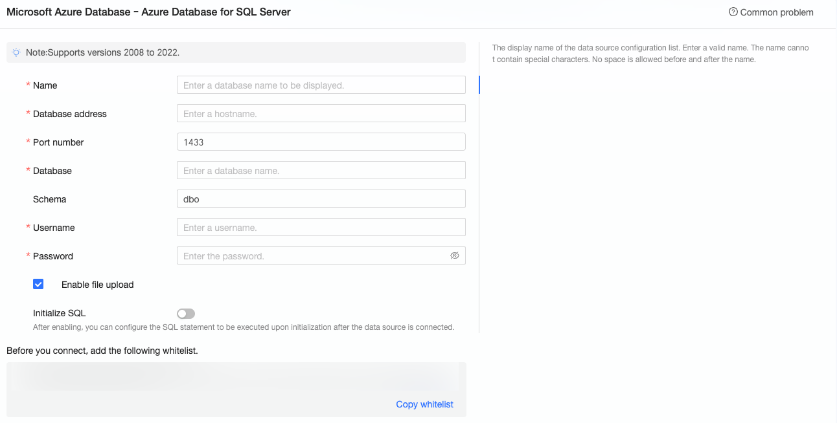Click the Common problem help icon

pyautogui.click(x=733, y=12)
